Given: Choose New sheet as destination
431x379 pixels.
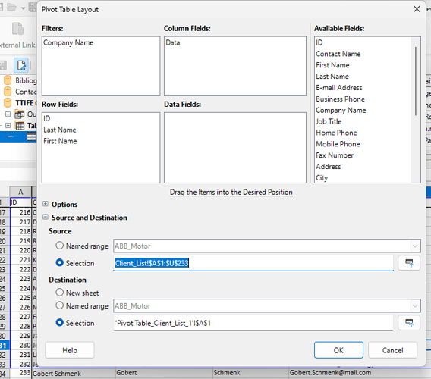Looking at the screenshot, I should 60,293.
